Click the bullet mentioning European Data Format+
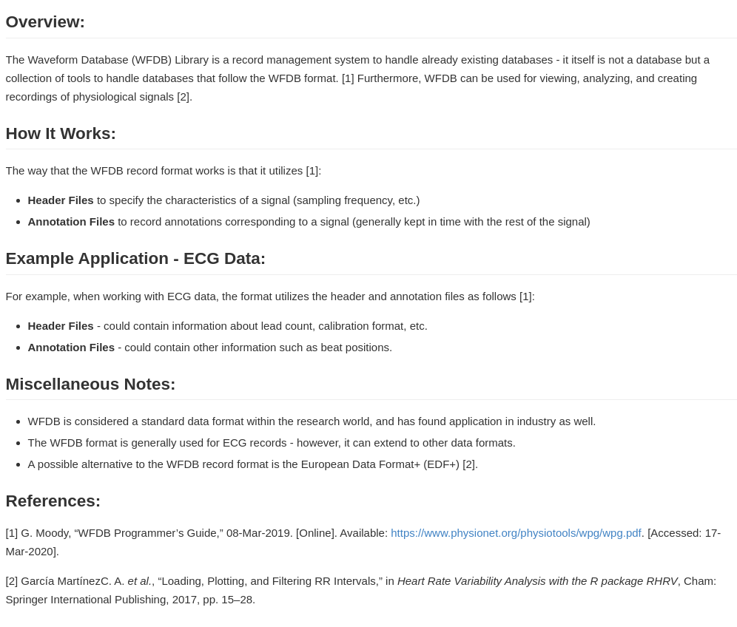Viewport: 737px width, 627px height. tap(252, 464)
